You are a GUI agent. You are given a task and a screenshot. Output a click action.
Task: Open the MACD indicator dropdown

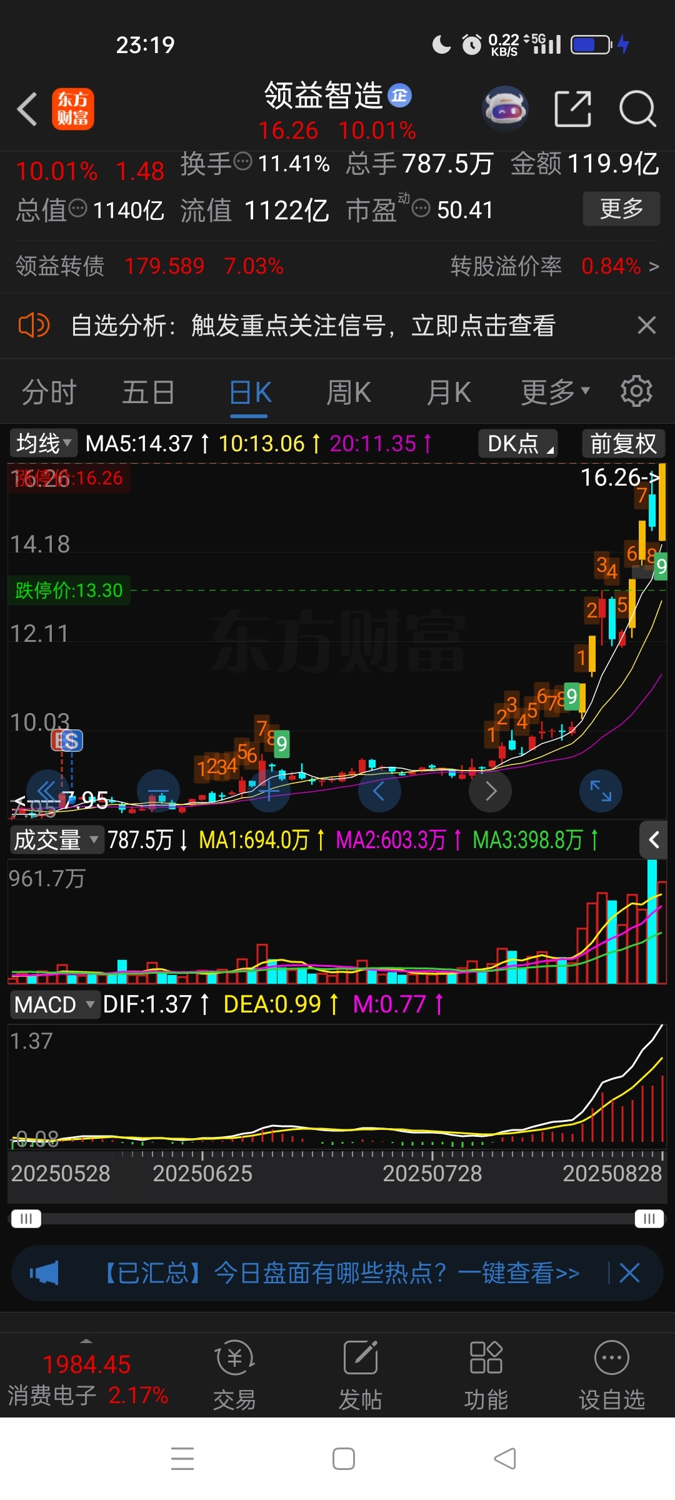[55, 1004]
